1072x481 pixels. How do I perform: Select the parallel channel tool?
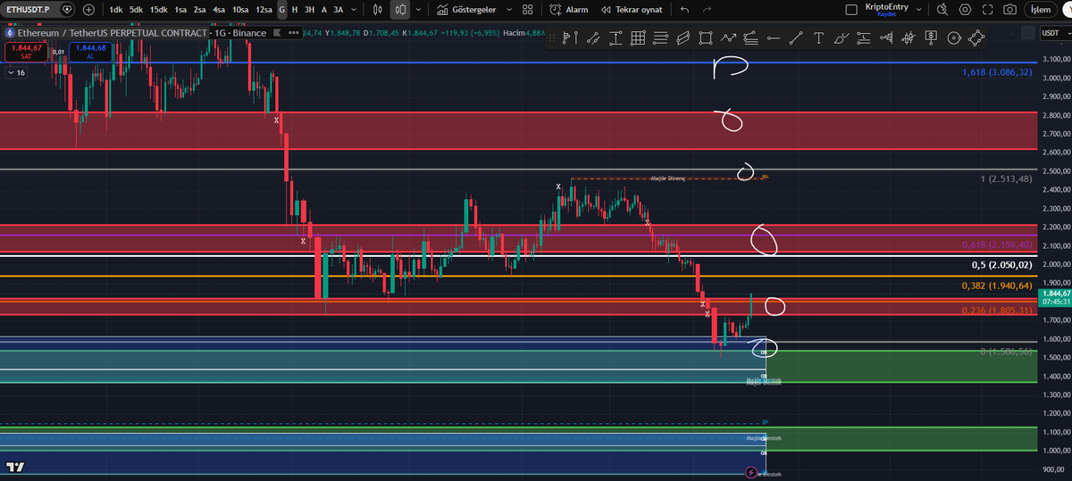(x=683, y=38)
